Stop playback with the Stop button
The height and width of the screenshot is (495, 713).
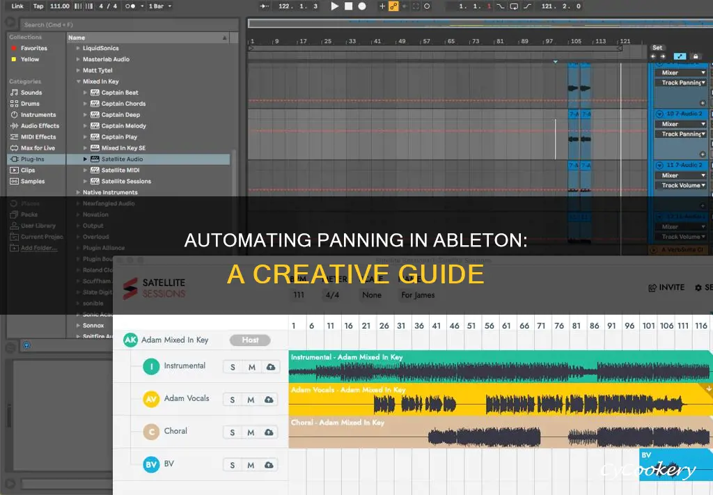[348, 6]
